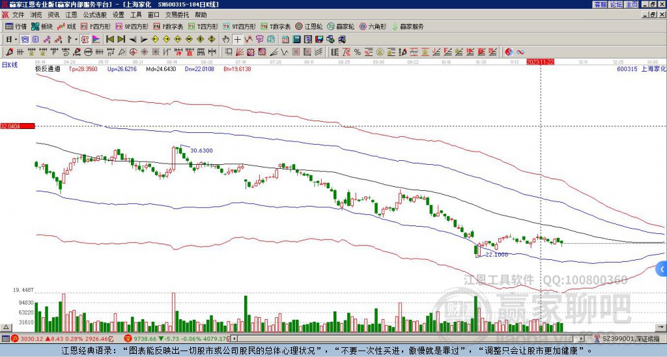
Task: Jump to last bar with green skip-forward icon
Action: coord(121,40)
